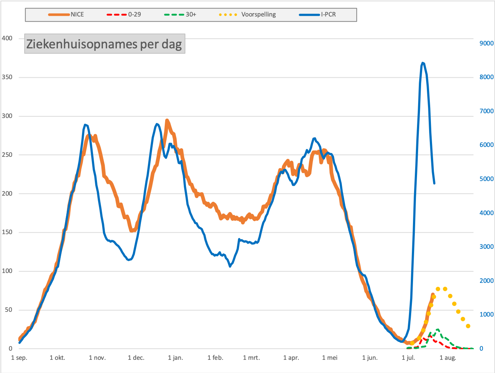Click the x-axis label 1 nov.
Viewport: 495px width, 373px height.
[97, 358]
